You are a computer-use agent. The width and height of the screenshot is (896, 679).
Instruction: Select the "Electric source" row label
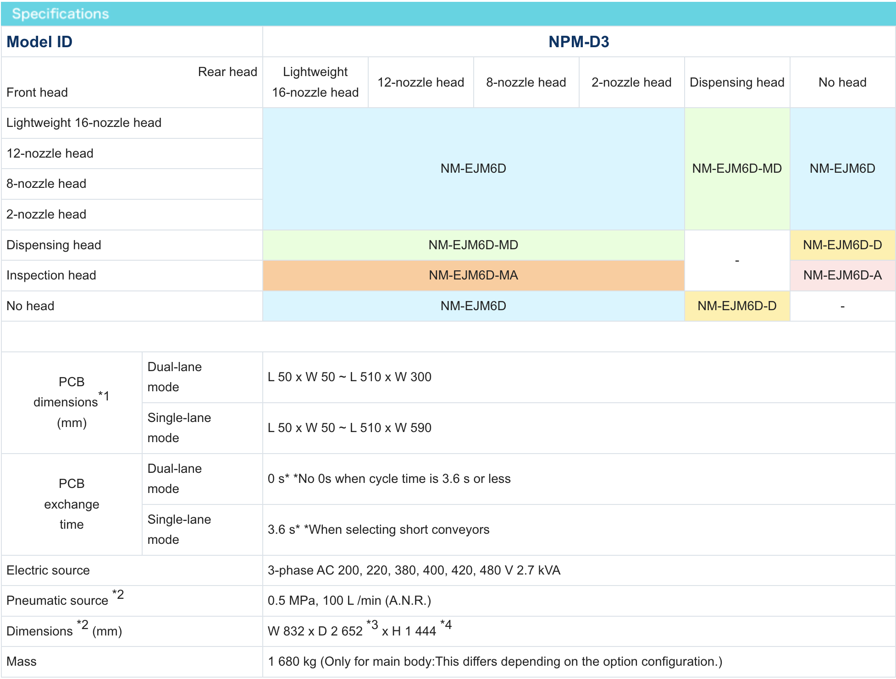click(48, 570)
